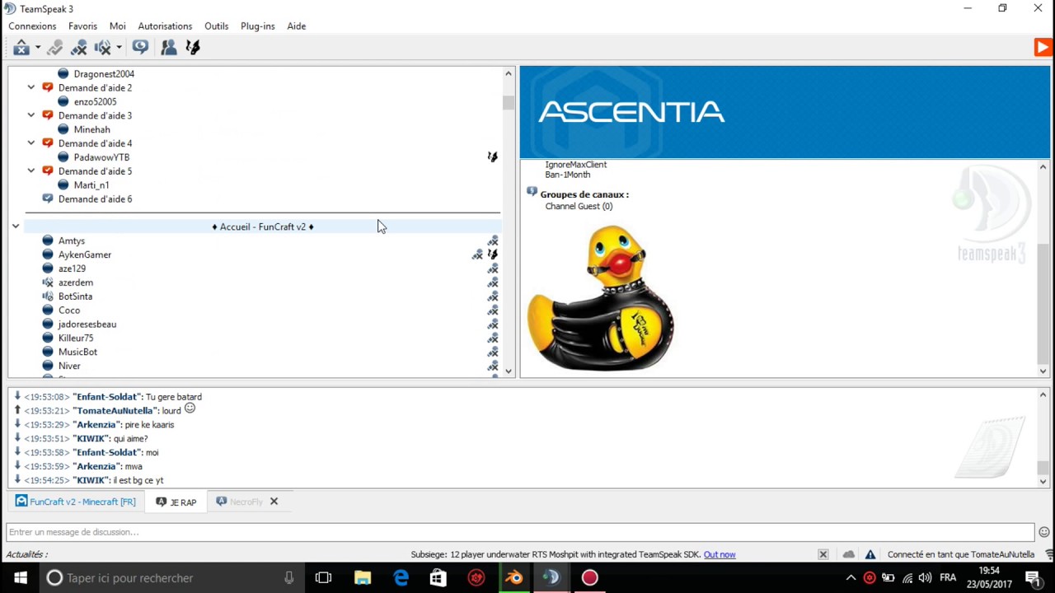Click the muted speaker icon beside azerdem
The height and width of the screenshot is (593, 1055).
(x=48, y=282)
